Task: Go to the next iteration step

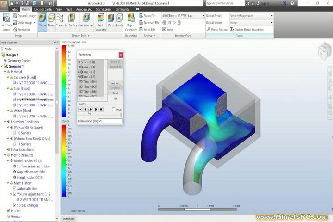Action: coord(174,23)
